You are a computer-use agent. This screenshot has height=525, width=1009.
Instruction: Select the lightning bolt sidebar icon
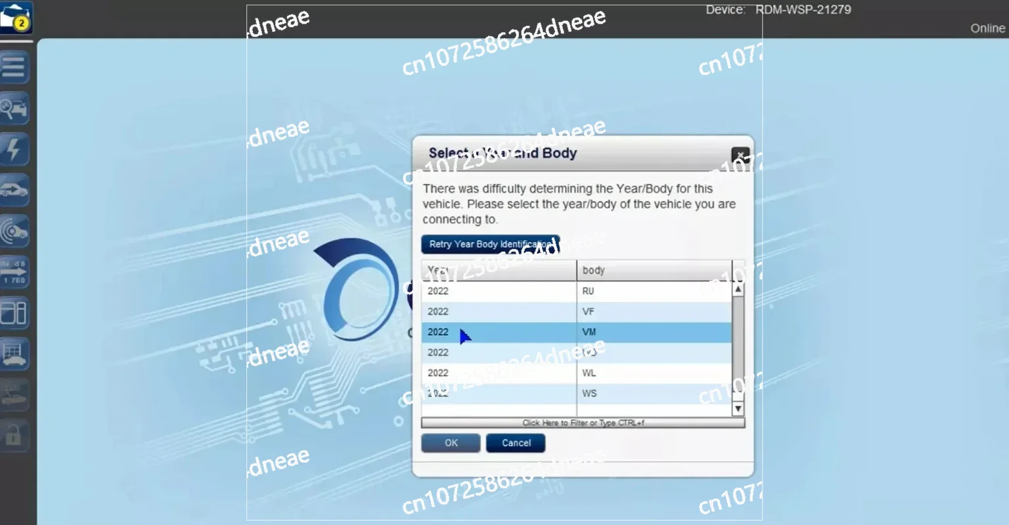(x=14, y=149)
